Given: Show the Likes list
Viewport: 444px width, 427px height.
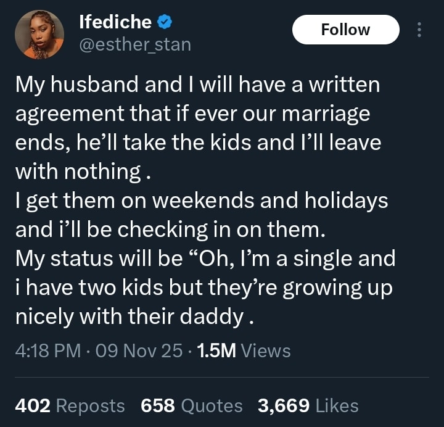Looking at the screenshot, I should [x=337, y=405].
